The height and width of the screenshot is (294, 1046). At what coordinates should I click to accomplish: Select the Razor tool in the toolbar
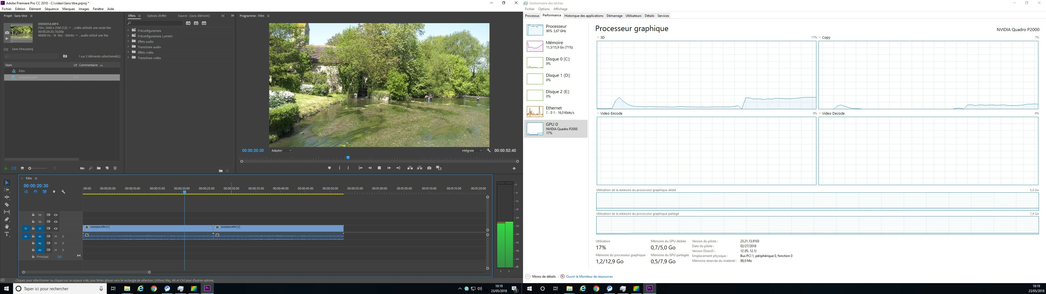pyautogui.click(x=7, y=205)
